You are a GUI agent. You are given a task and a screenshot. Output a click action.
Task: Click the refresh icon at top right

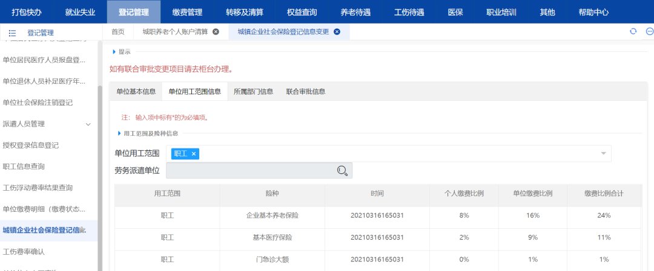point(633,31)
